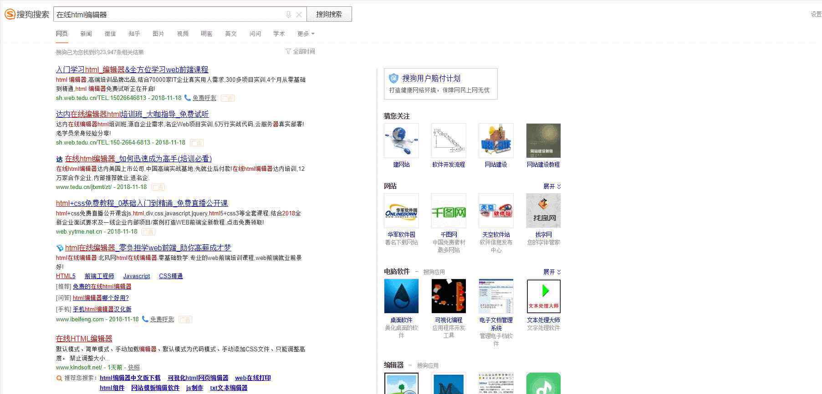Viewport: 822px width, 394px height.
Task: Open the 搜狗用户赔付计划 title link
Action: click(431, 78)
